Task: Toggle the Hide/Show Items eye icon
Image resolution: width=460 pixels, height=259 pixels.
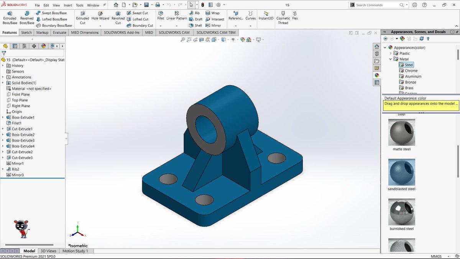Action: [x=233, y=39]
